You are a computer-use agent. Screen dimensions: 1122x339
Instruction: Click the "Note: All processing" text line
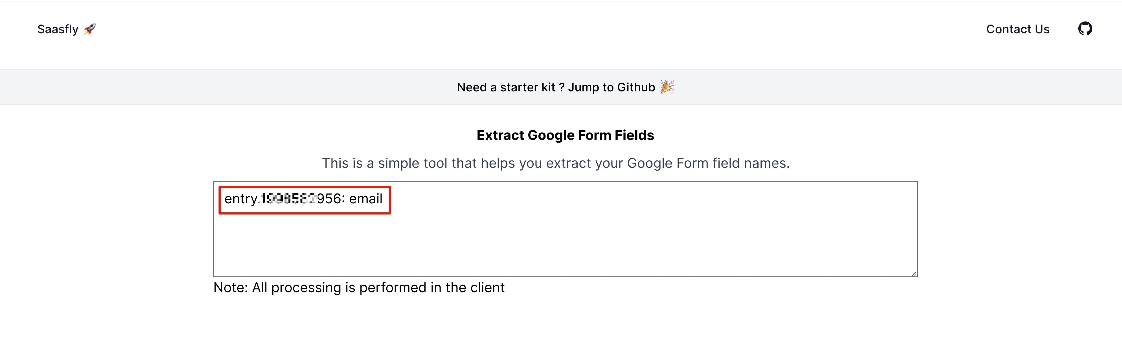point(359,288)
